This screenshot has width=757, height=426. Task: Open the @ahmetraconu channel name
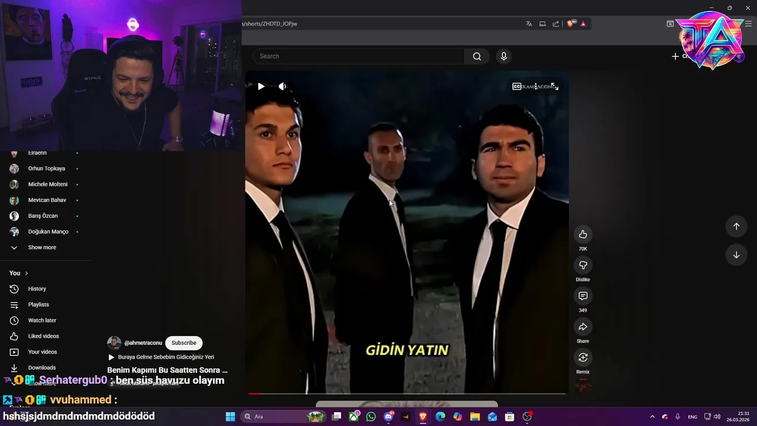click(143, 343)
